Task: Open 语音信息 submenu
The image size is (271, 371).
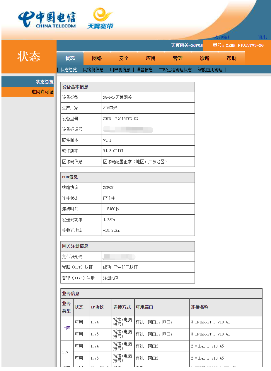Action: (x=145, y=70)
